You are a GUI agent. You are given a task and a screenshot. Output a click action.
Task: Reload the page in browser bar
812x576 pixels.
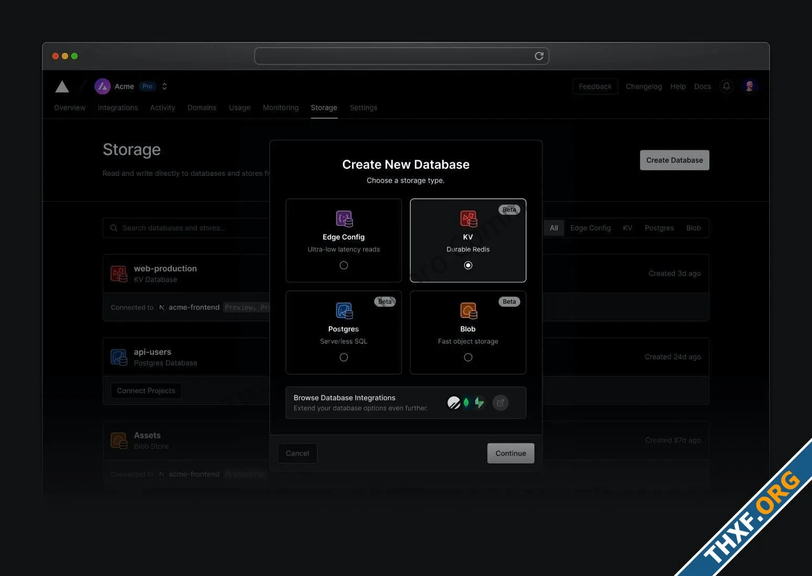(539, 56)
